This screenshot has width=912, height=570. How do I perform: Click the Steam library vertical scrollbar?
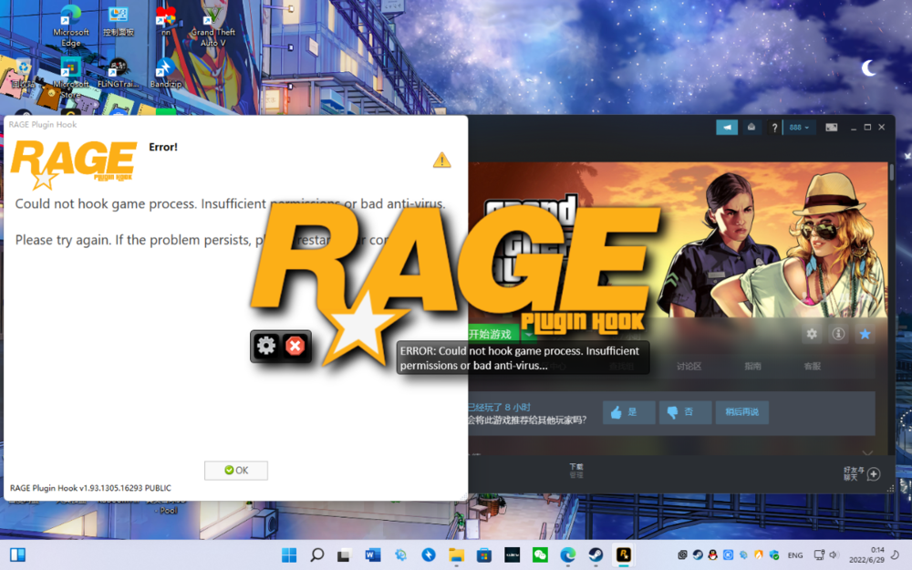point(891,171)
